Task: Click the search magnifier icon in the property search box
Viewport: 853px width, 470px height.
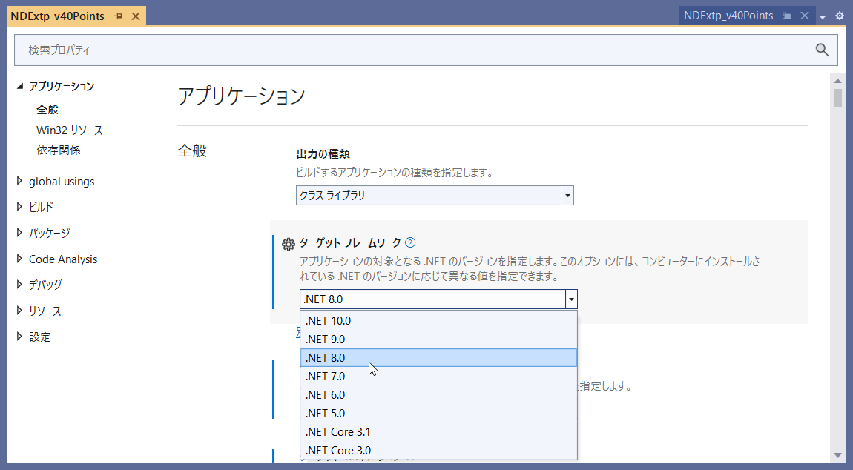Action: 821,50
